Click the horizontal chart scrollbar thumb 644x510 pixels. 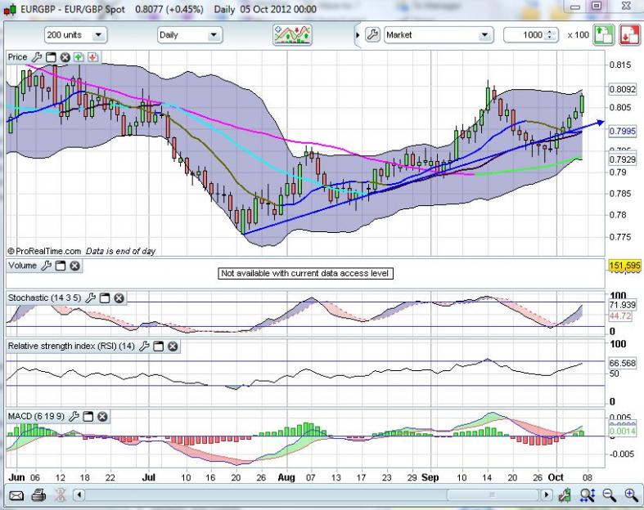pos(491,495)
